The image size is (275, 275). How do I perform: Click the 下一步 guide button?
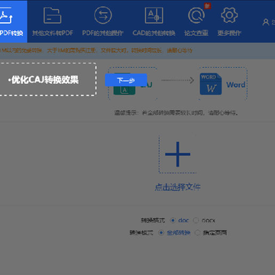(x=126, y=80)
